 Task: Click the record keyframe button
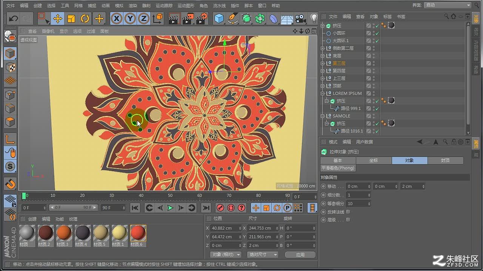click(x=220, y=208)
